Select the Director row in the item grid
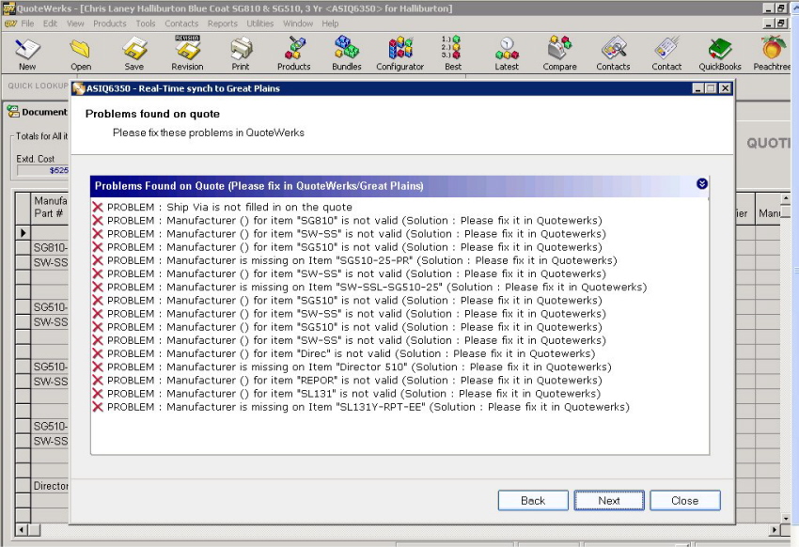 pyautogui.click(x=51, y=486)
